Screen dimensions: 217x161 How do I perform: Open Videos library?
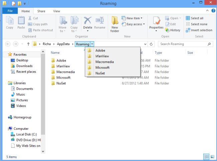[x=18, y=106]
